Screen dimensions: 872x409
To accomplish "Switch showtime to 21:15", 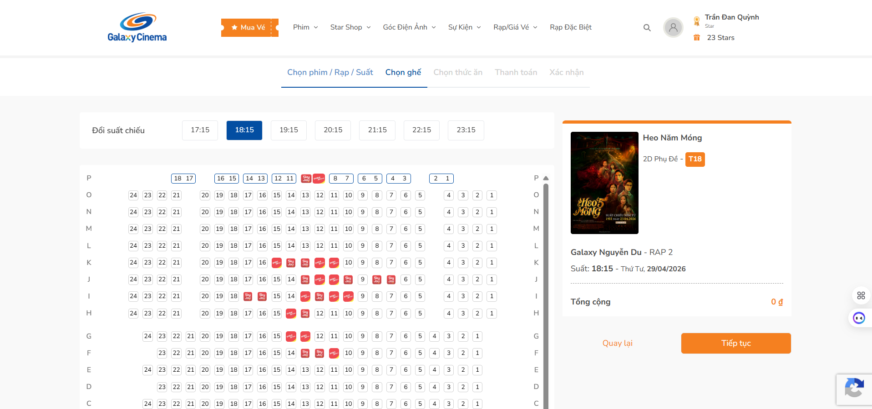I will (x=377, y=130).
